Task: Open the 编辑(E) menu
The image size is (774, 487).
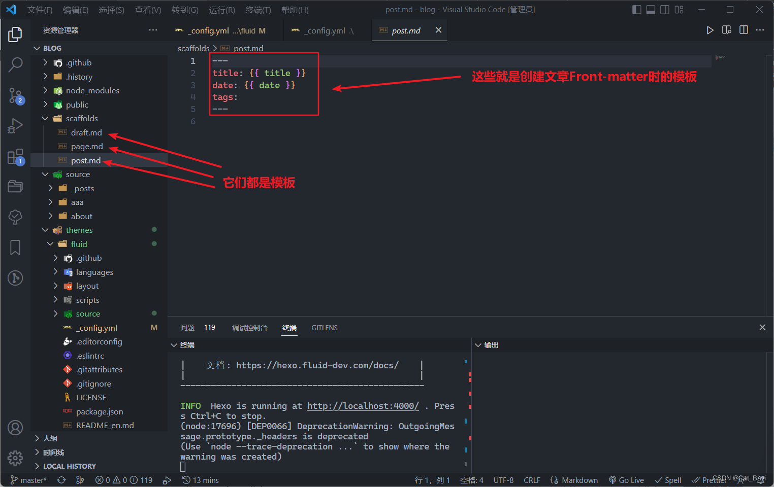Action: coord(76,10)
